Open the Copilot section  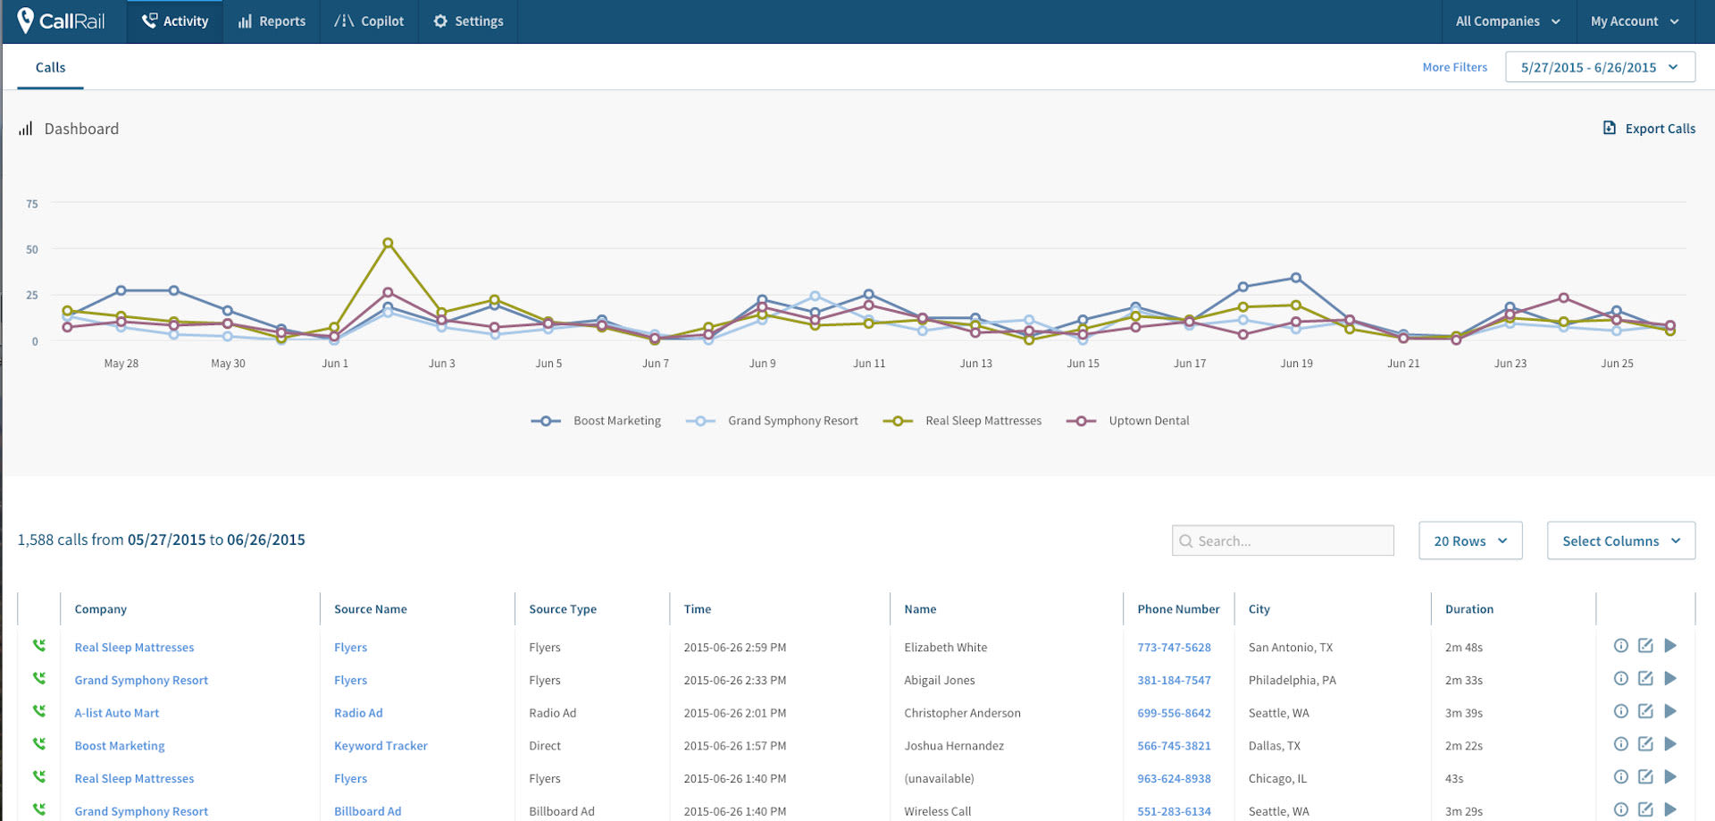click(x=369, y=21)
